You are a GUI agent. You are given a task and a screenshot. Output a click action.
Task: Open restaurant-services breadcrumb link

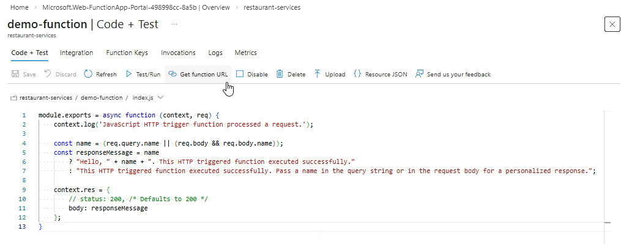(272, 7)
